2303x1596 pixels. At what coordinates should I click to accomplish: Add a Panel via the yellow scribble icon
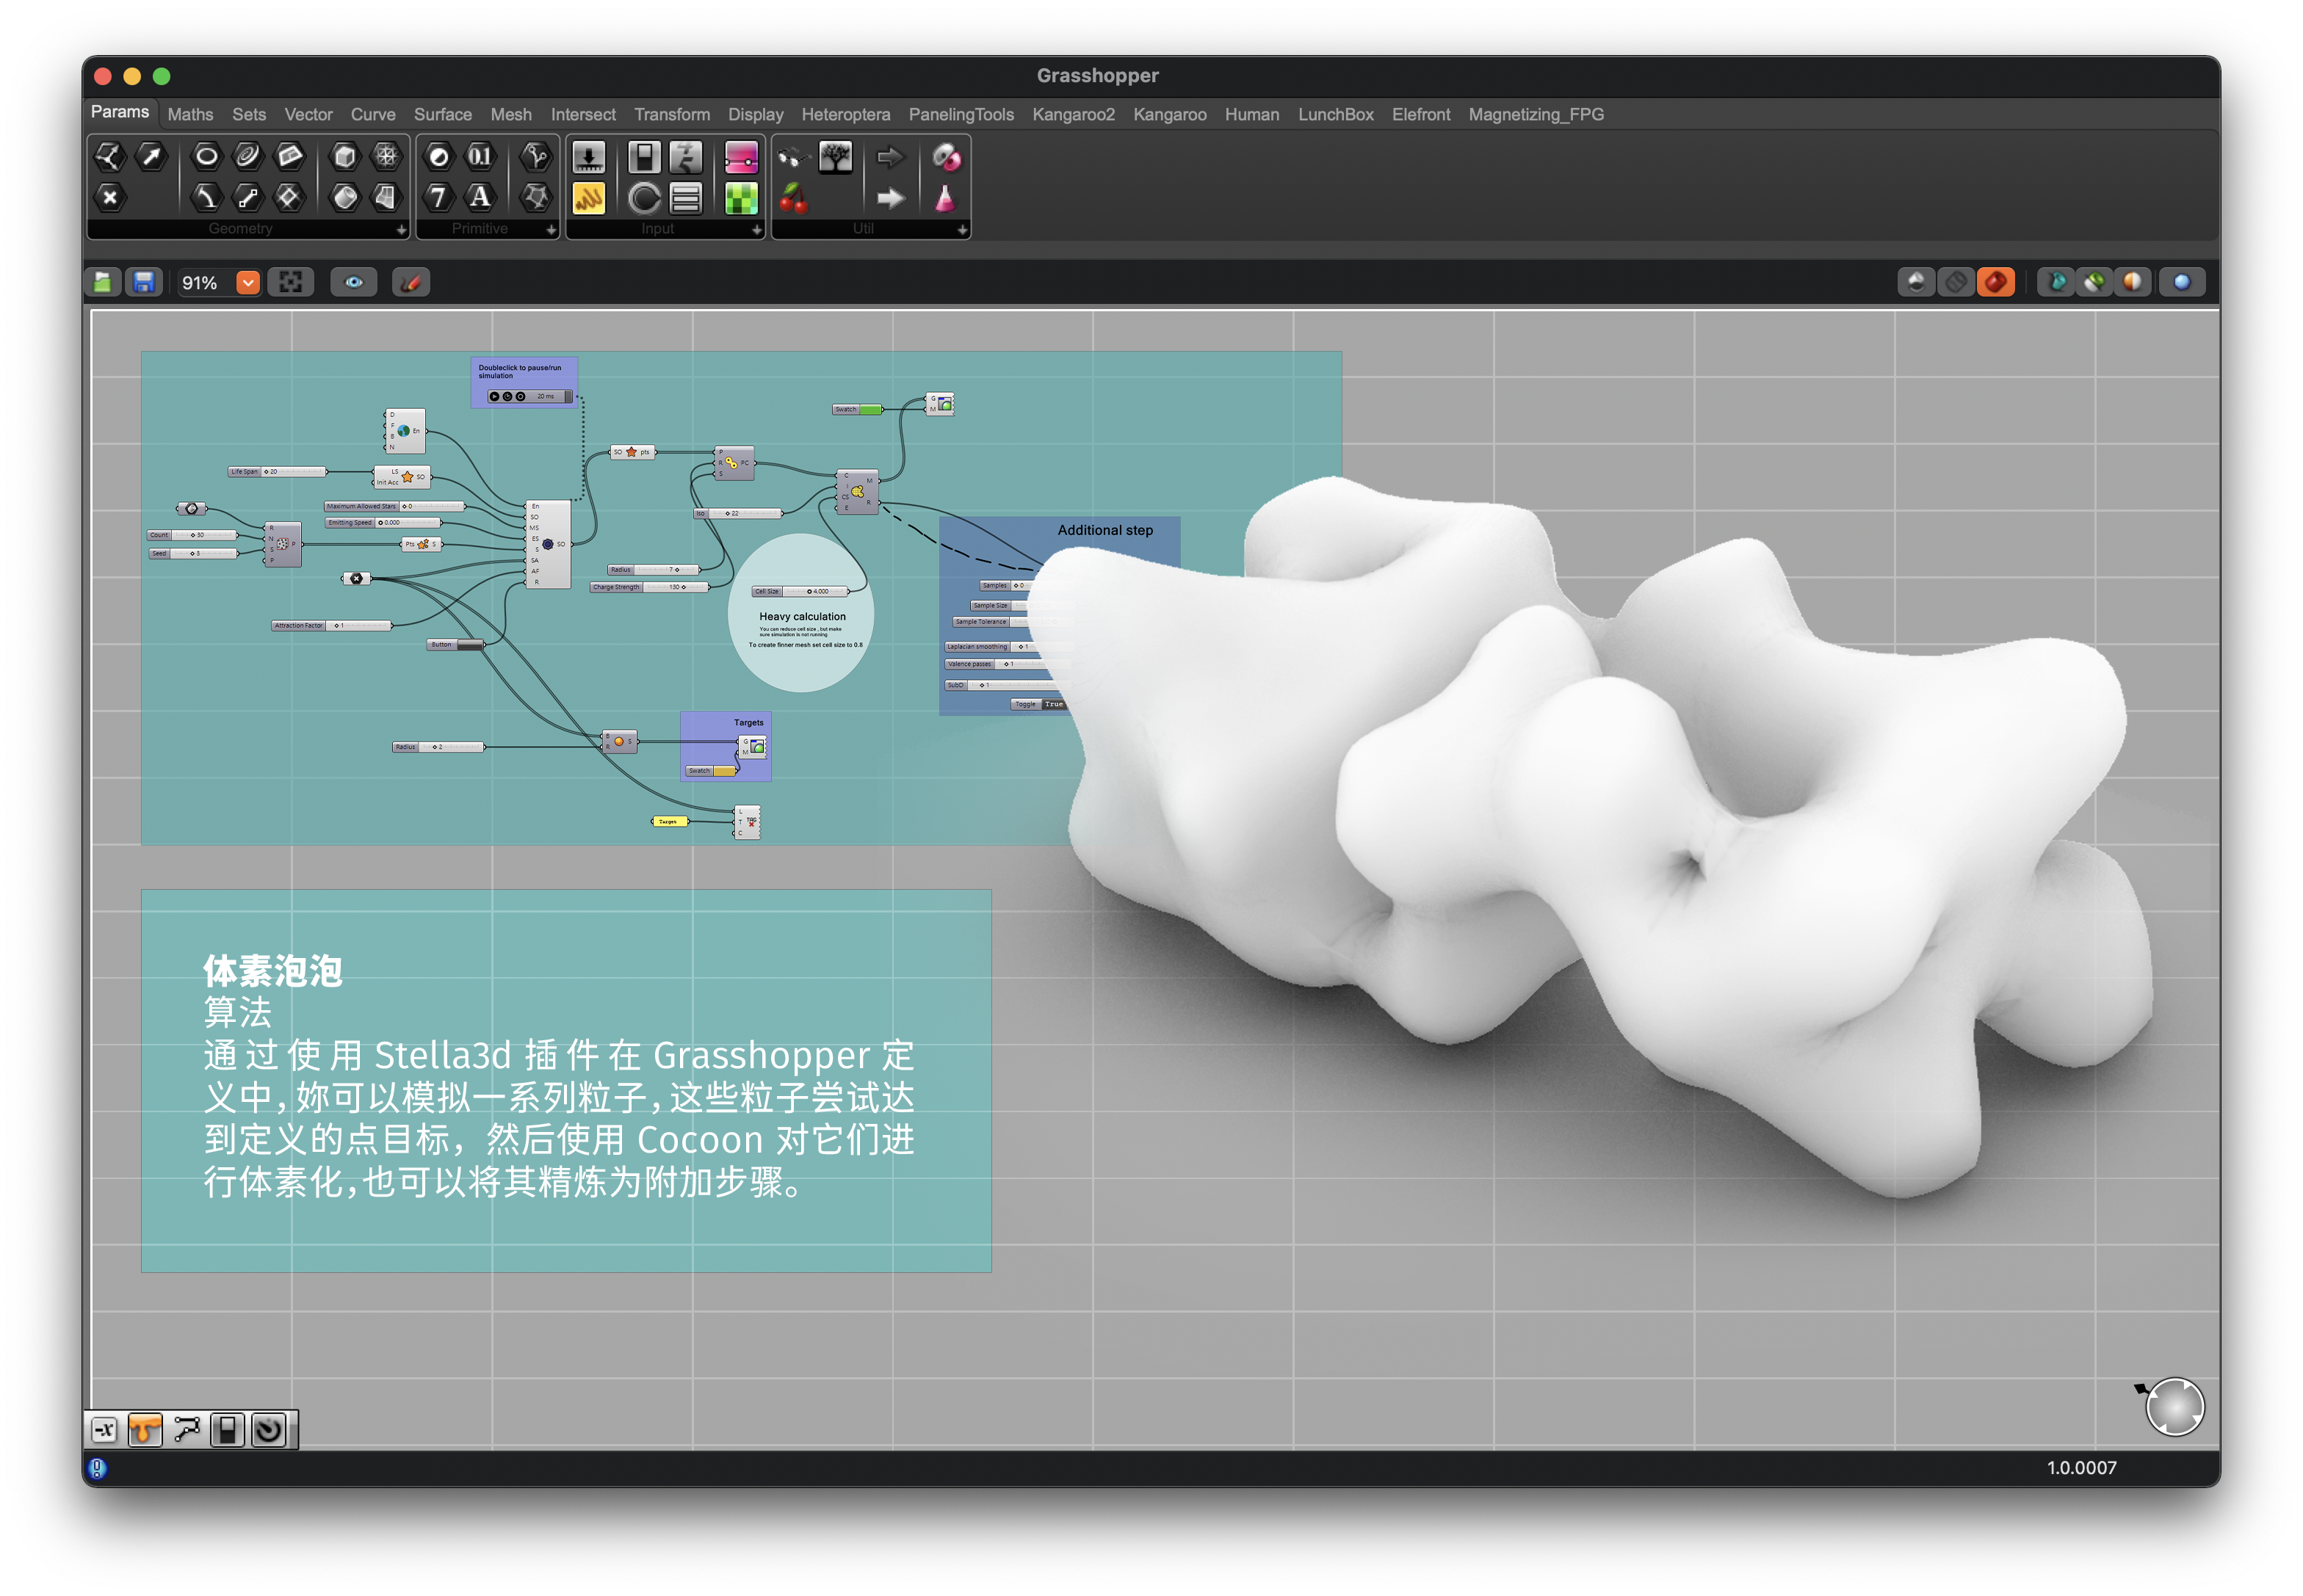click(588, 198)
